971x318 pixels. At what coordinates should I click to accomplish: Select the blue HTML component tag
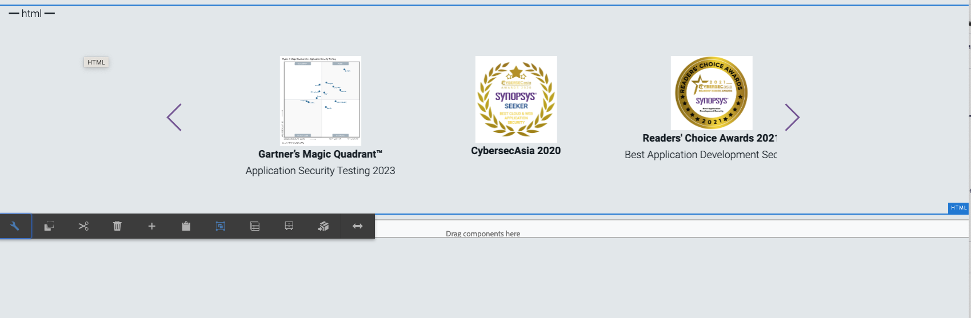(x=958, y=208)
